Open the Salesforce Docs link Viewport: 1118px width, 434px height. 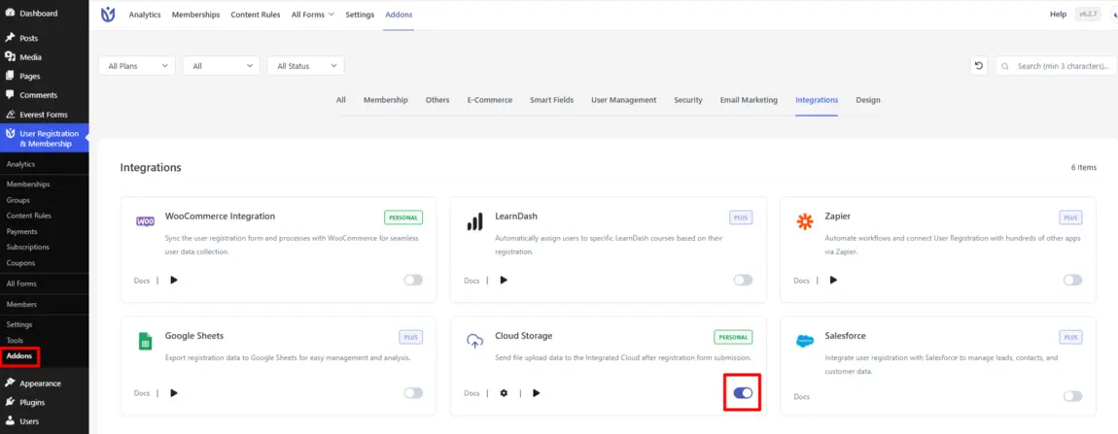tap(801, 396)
